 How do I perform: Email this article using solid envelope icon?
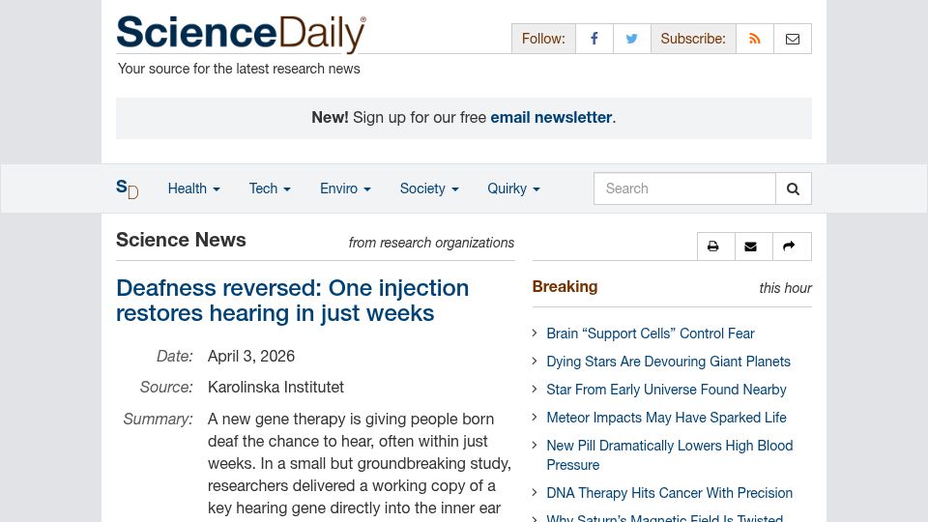point(750,246)
